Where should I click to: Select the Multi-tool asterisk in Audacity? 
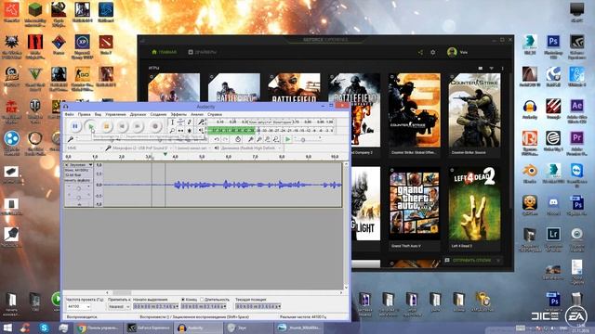click(x=190, y=130)
